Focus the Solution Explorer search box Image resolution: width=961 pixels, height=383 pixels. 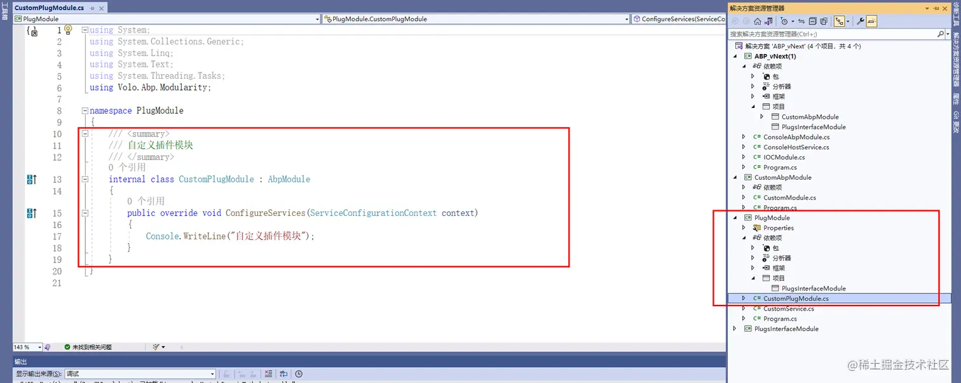(x=833, y=34)
